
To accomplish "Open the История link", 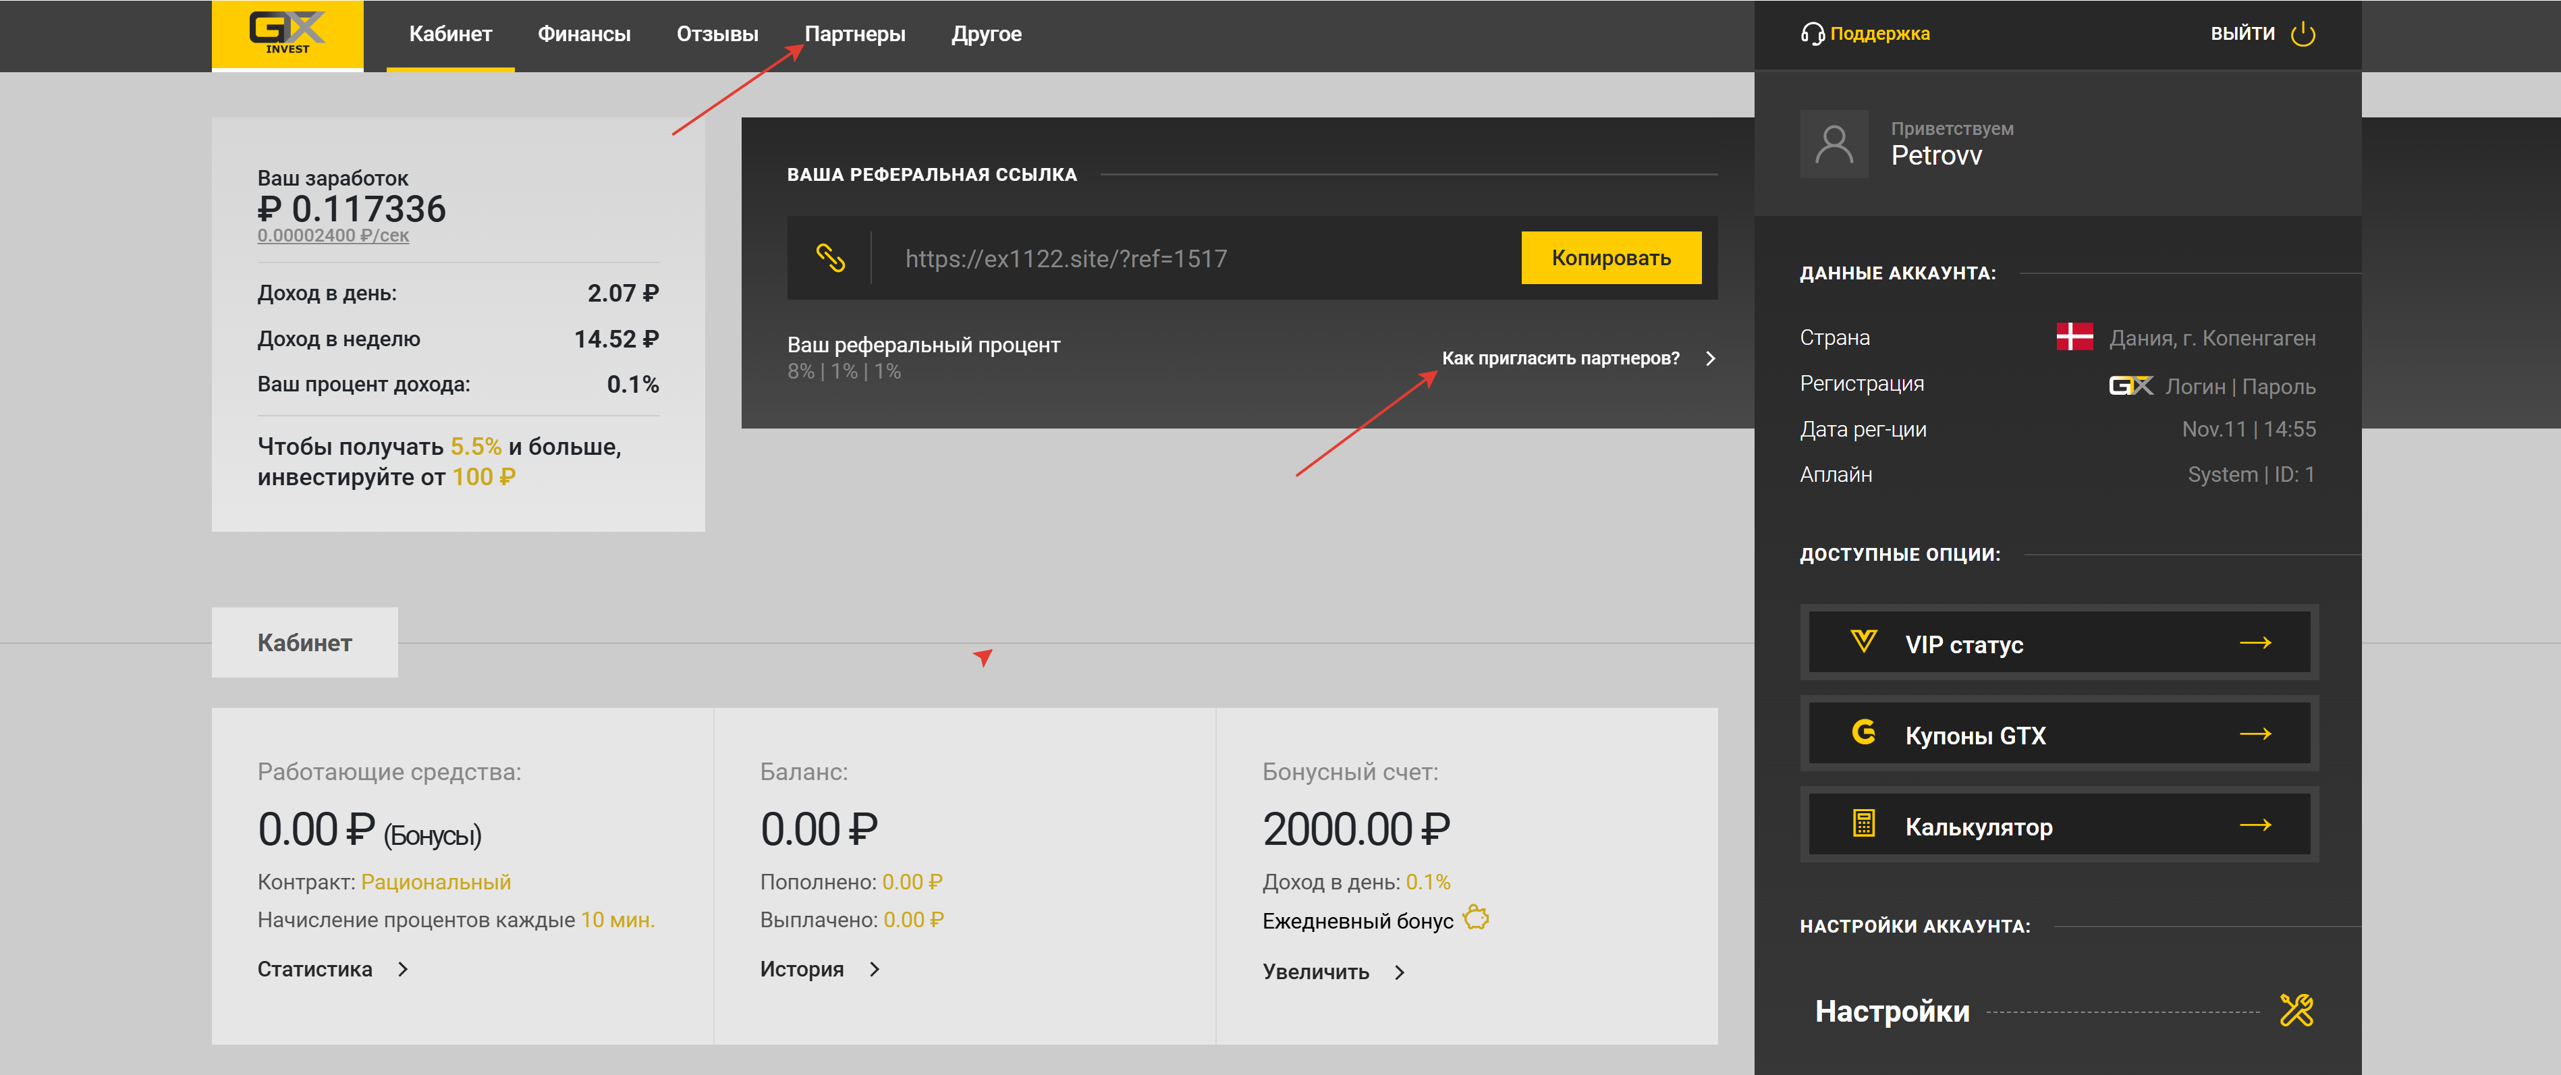I will click(x=801, y=970).
